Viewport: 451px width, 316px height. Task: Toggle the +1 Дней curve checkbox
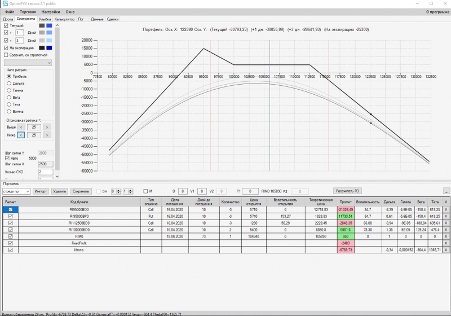click(6, 33)
